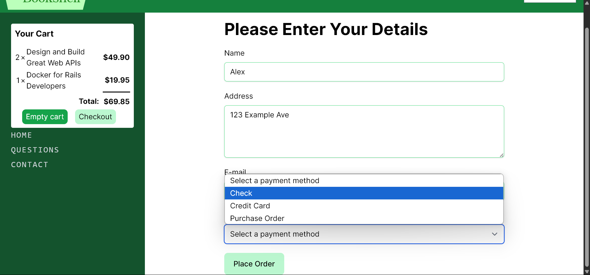Screen dimensions: 590x275
Task: Select Credit Card payment option
Action: pyautogui.click(x=364, y=206)
